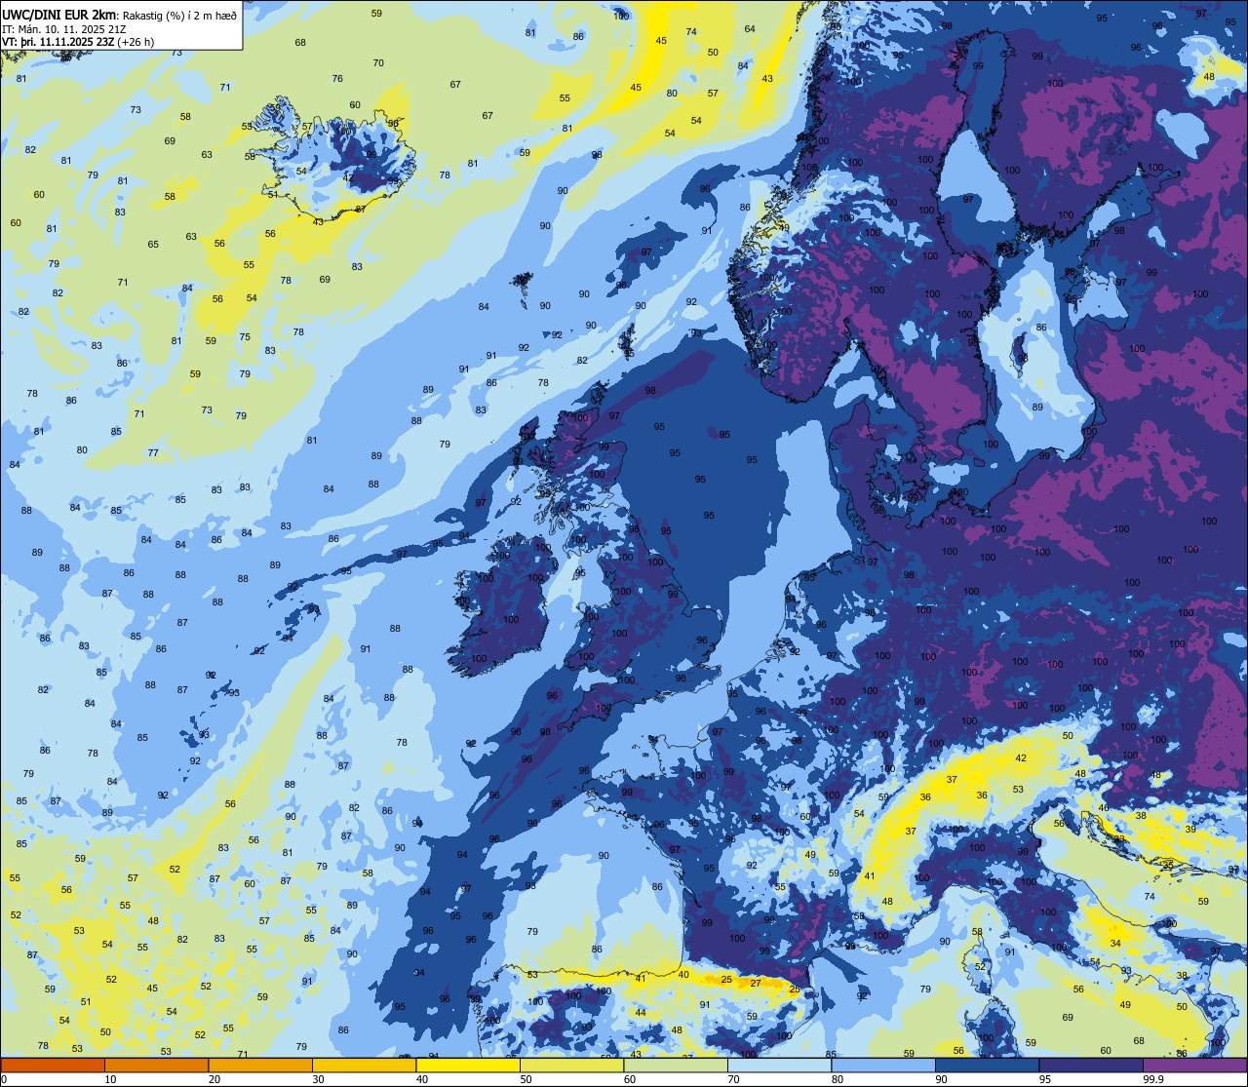
Task: Click the "76" value north of Iceland
Action: [x=337, y=79]
